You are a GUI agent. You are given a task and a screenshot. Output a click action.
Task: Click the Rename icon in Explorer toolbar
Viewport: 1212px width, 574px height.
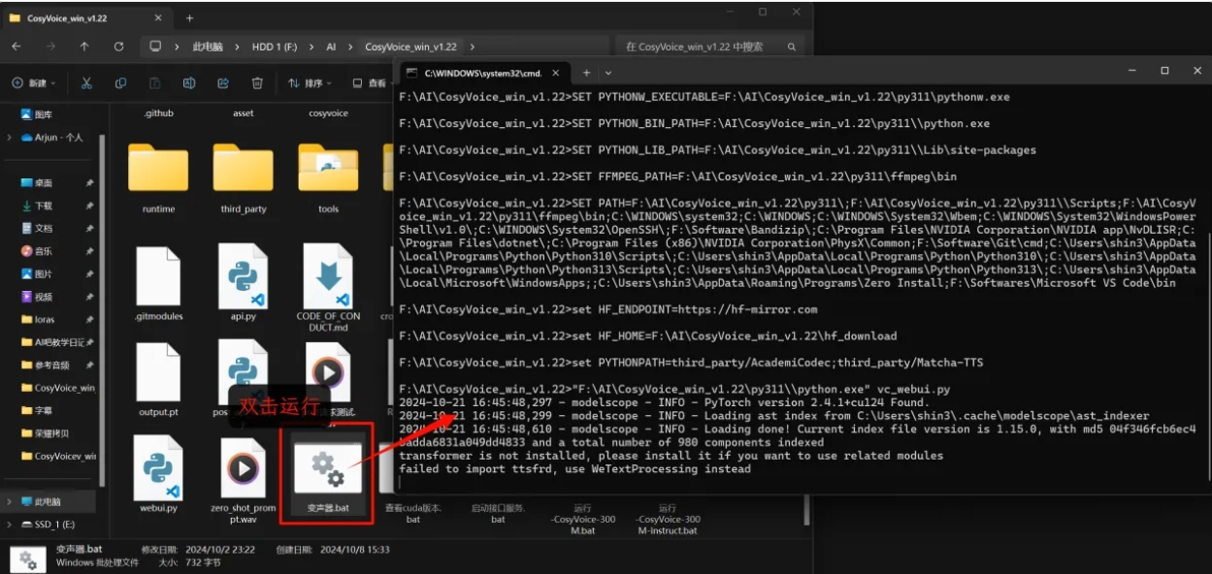(189, 83)
